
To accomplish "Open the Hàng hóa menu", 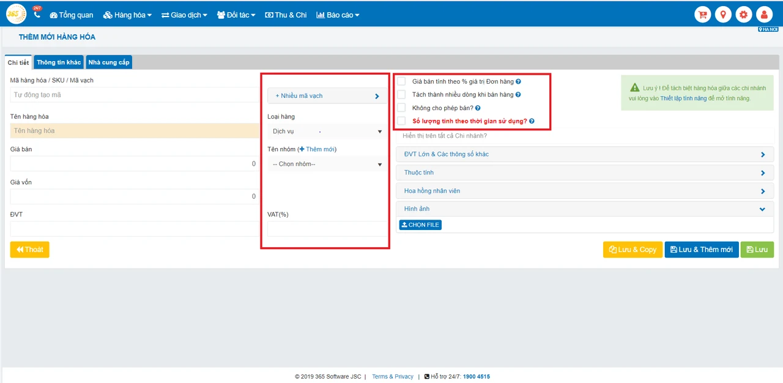I will [127, 15].
